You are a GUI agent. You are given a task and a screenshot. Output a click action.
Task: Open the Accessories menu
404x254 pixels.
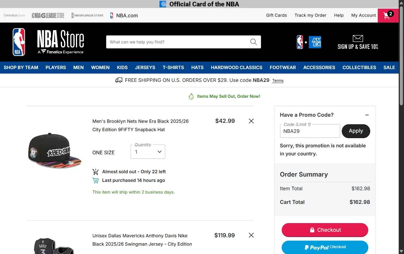coord(319,67)
